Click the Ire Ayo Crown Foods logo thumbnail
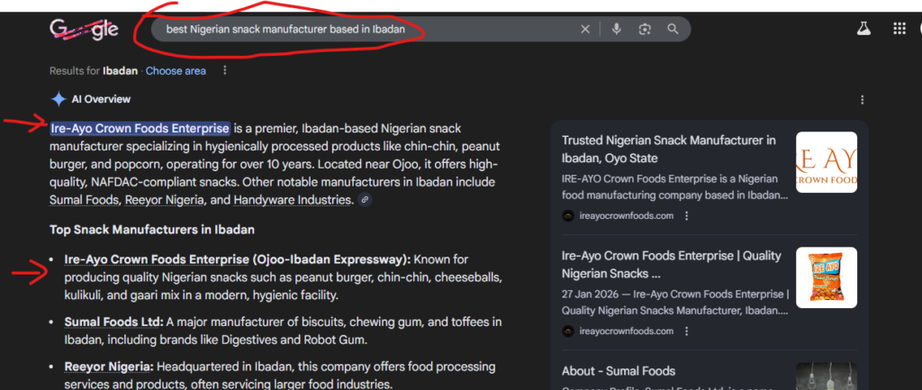 (x=826, y=162)
